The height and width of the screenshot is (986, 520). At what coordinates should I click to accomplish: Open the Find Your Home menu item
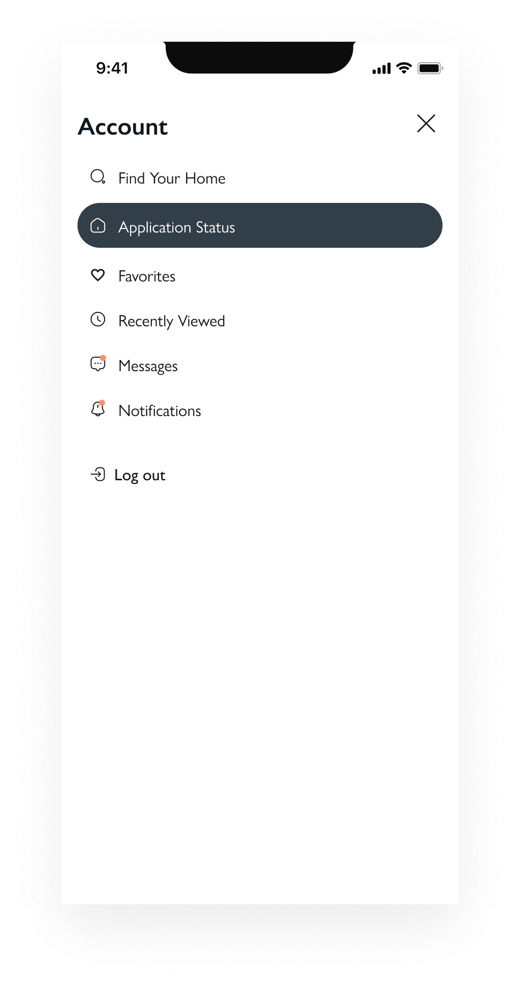point(172,178)
